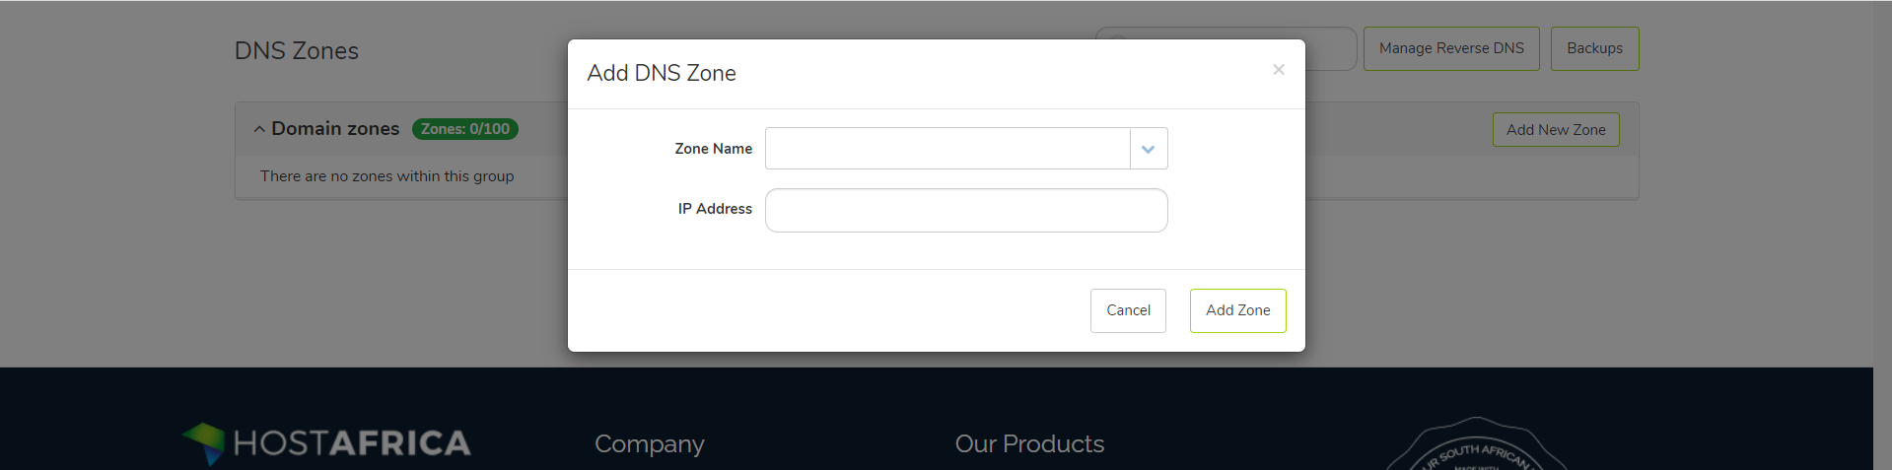Click the Company footer heading
This screenshot has width=1892, height=470.
coord(650,444)
